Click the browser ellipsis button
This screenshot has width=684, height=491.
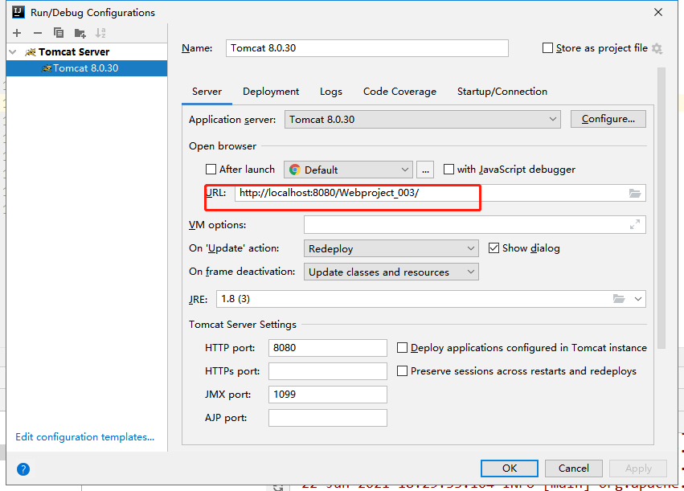[425, 170]
